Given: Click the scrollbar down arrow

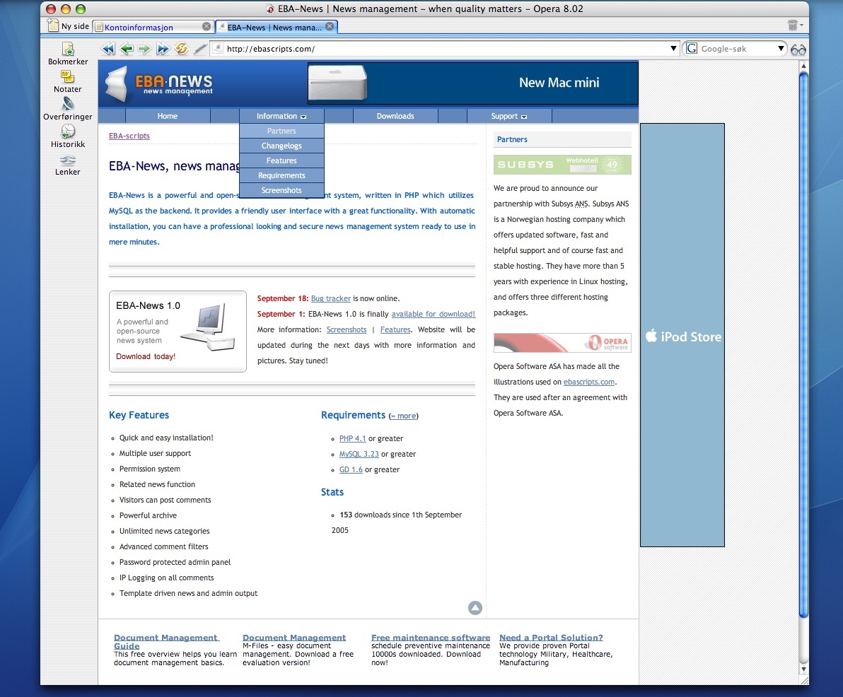Looking at the screenshot, I should click(x=804, y=669).
